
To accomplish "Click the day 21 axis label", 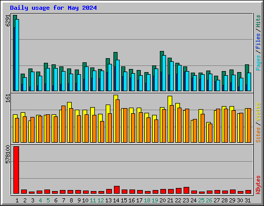I will [x=170, y=200].
